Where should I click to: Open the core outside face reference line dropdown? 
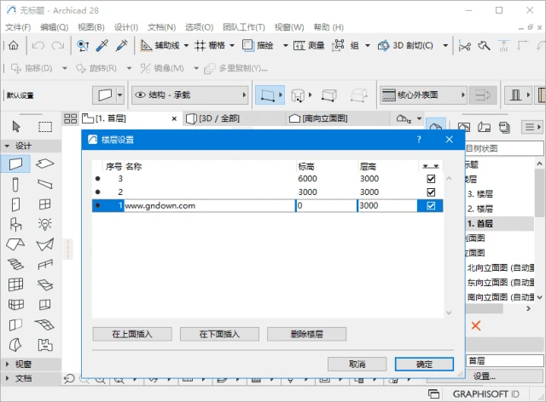click(423, 95)
